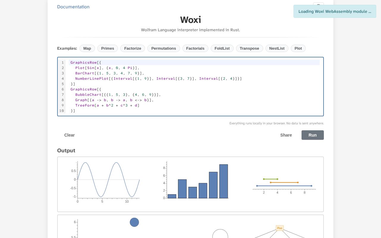381x238 pixels.
Task: Click the blue interval in the number line plot
Action: 284,186
